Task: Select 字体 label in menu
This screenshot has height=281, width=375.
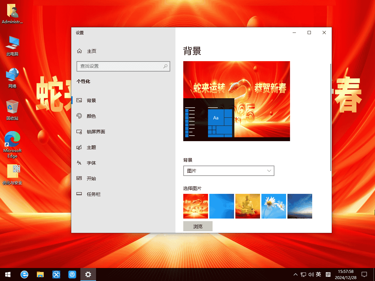Action: [x=91, y=163]
